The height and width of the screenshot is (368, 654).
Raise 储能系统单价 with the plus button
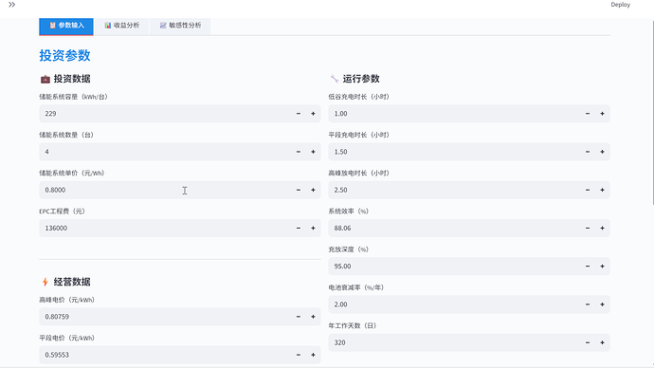pos(313,190)
